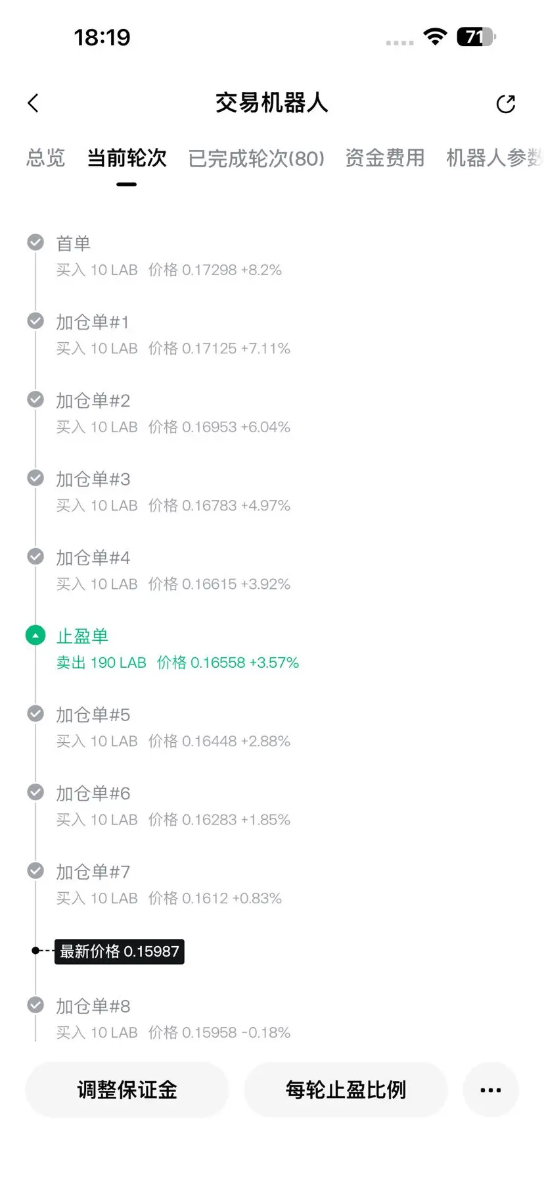Tap the 每轮止盈比例 button
544x1181 pixels.
pyautogui.click(x=346, y=1090)
